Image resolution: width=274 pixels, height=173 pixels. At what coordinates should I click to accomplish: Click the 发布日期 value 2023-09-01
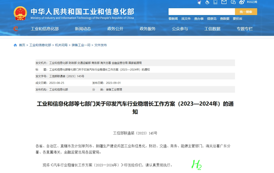click(x=113, y=83)
